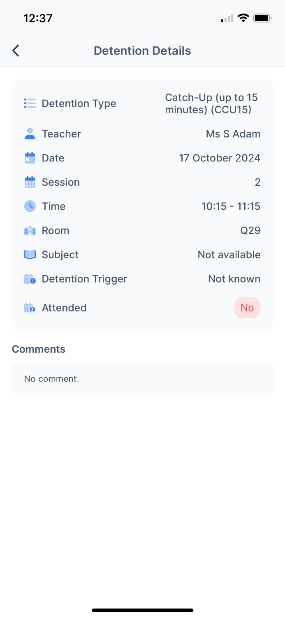The image size is (285, 618).
Task: Tap the Room school building icon
Action: tap(30, 231)
